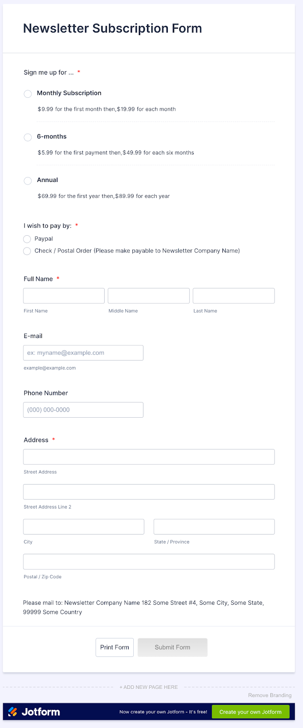Click the Postal / Zip Code field
The height and width of the screenshot is (728, 303).
point(149,561)
